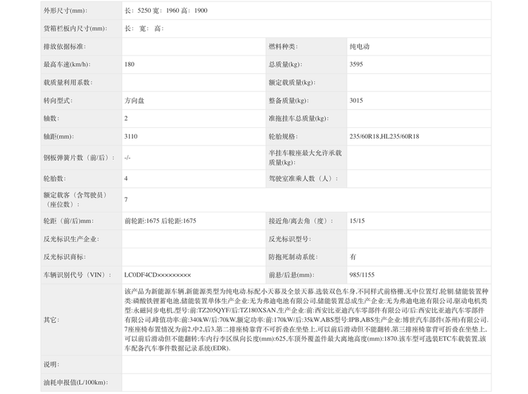Click the leaf spring count value -/-
The height and width of the screenshot is (394, 528).
click(127, 158)
